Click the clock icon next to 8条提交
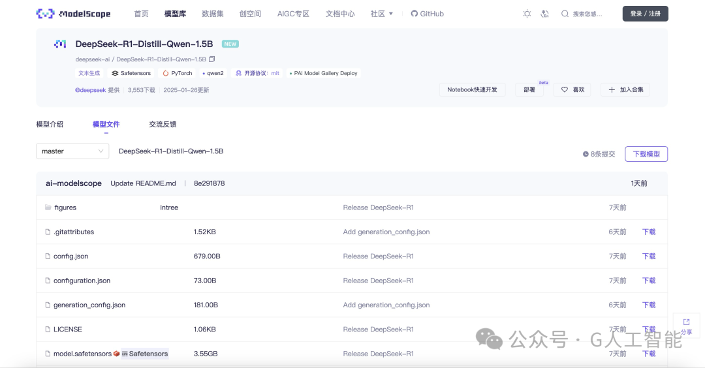705x368 pixels. (x=586, y=154)
